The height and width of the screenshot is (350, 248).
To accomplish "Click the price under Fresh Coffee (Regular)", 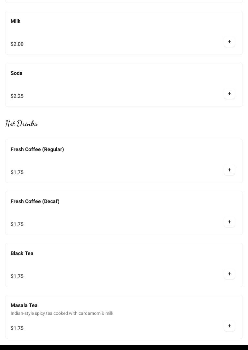I will click(x=17, y=172).
